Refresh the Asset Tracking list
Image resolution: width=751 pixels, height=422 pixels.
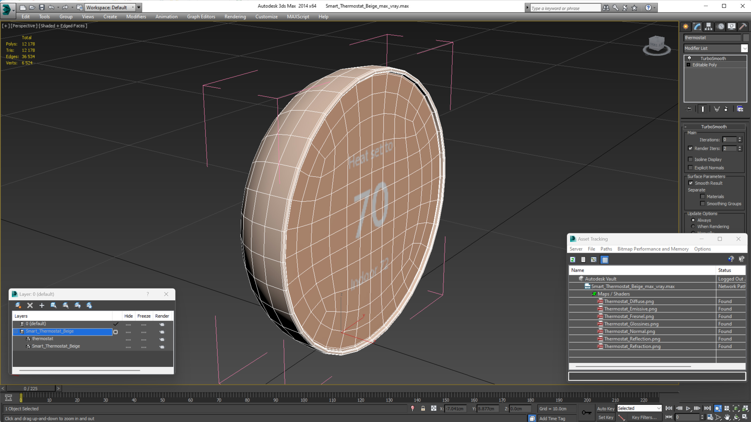coord(573,260)
